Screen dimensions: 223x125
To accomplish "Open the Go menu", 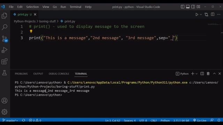I will 55,7.
